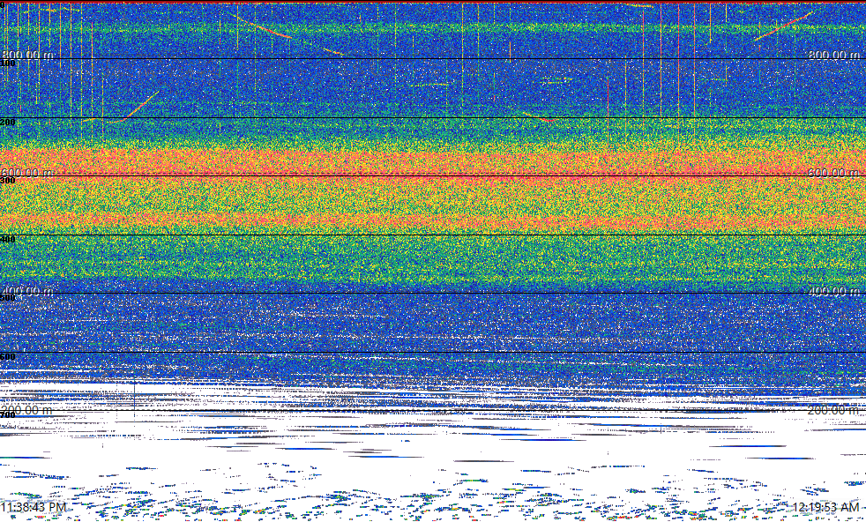Select the bold 400 depth marker
The height and width of the screenshot is (522, 866).
click(x=8, y=239)
